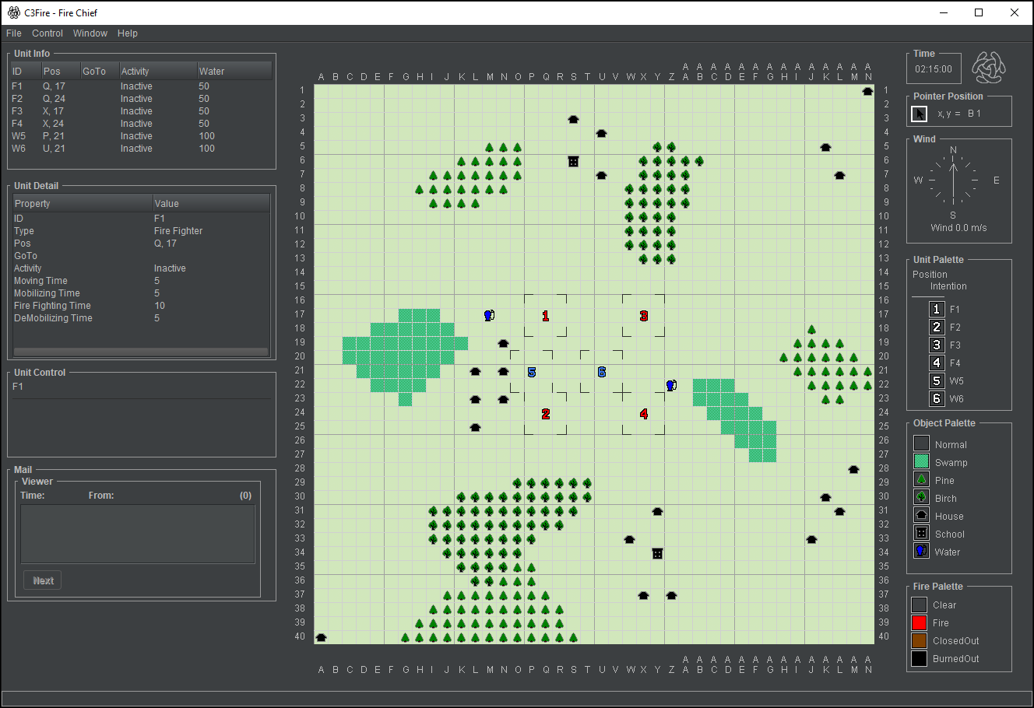Viewport: 1034px width, 708px height.
Task: Select the F2 row in Unit Info
Action: (x=142, y=99)
